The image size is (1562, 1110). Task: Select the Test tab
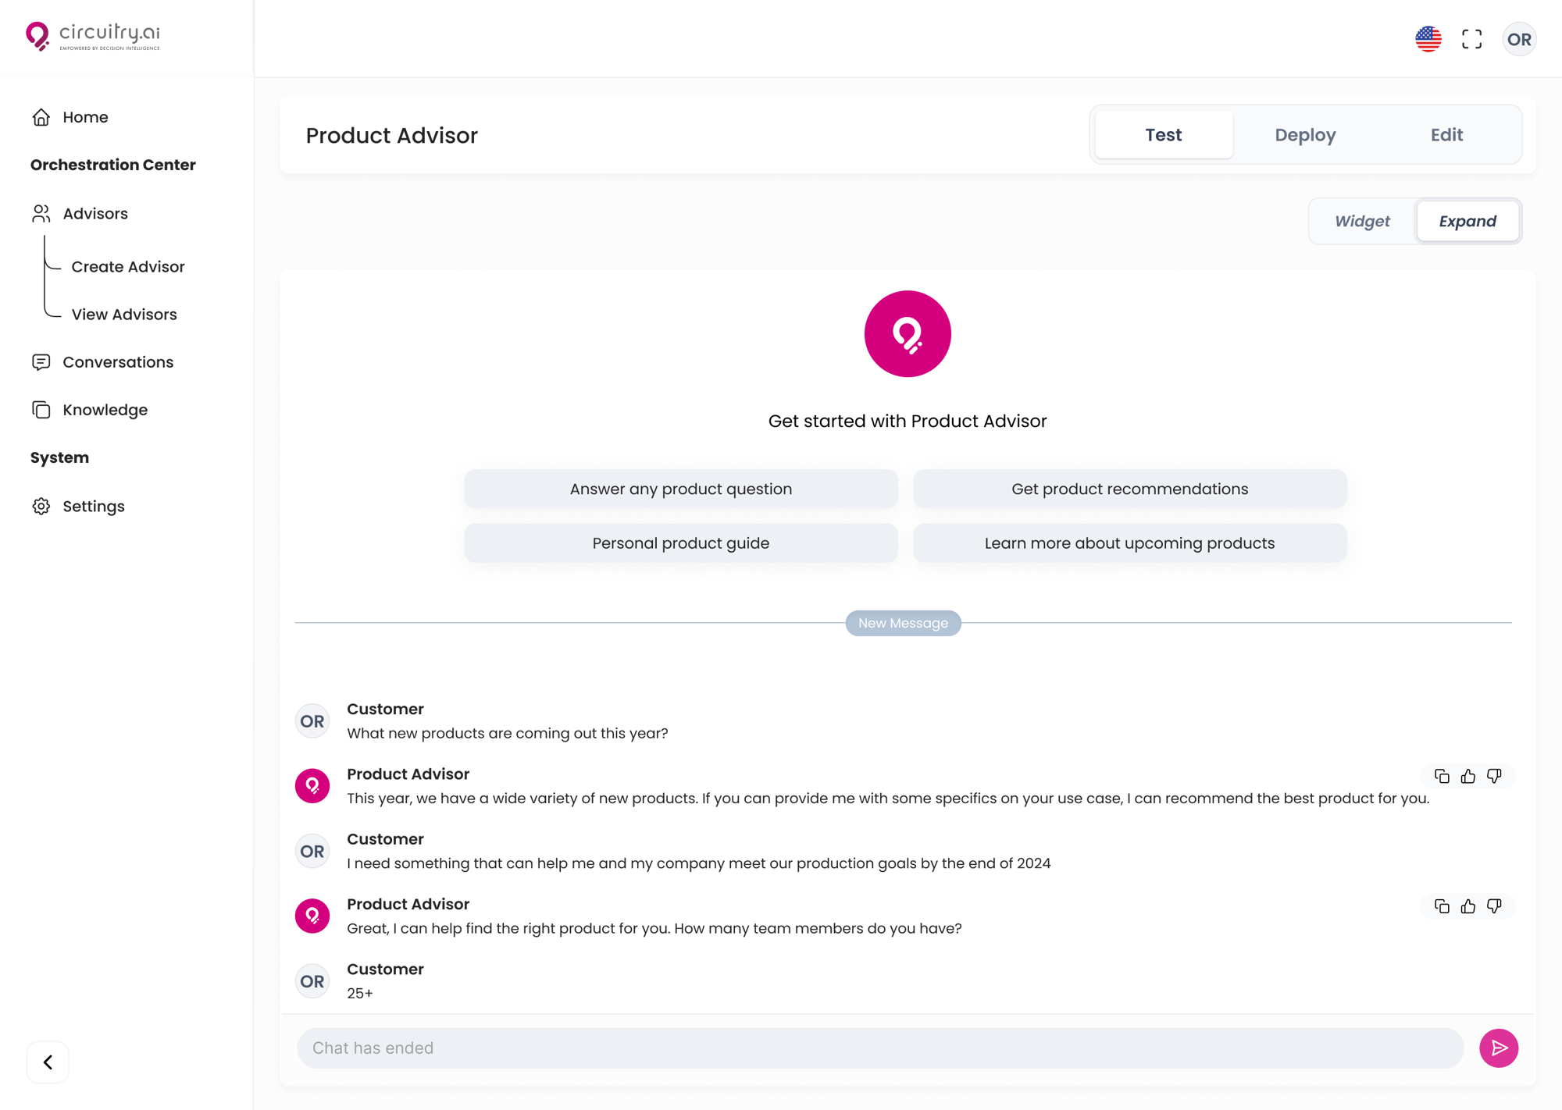(1163, 133)
